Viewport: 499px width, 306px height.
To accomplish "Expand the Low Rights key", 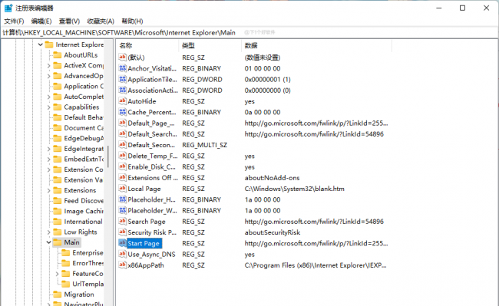I will [x=48, y=232].
